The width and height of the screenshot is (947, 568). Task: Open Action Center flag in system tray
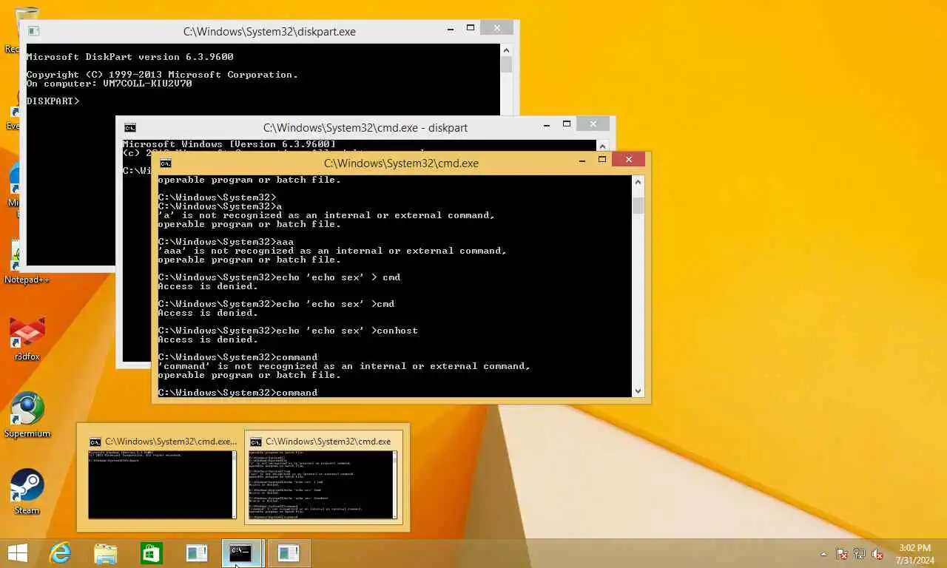(x=842, y=553)
